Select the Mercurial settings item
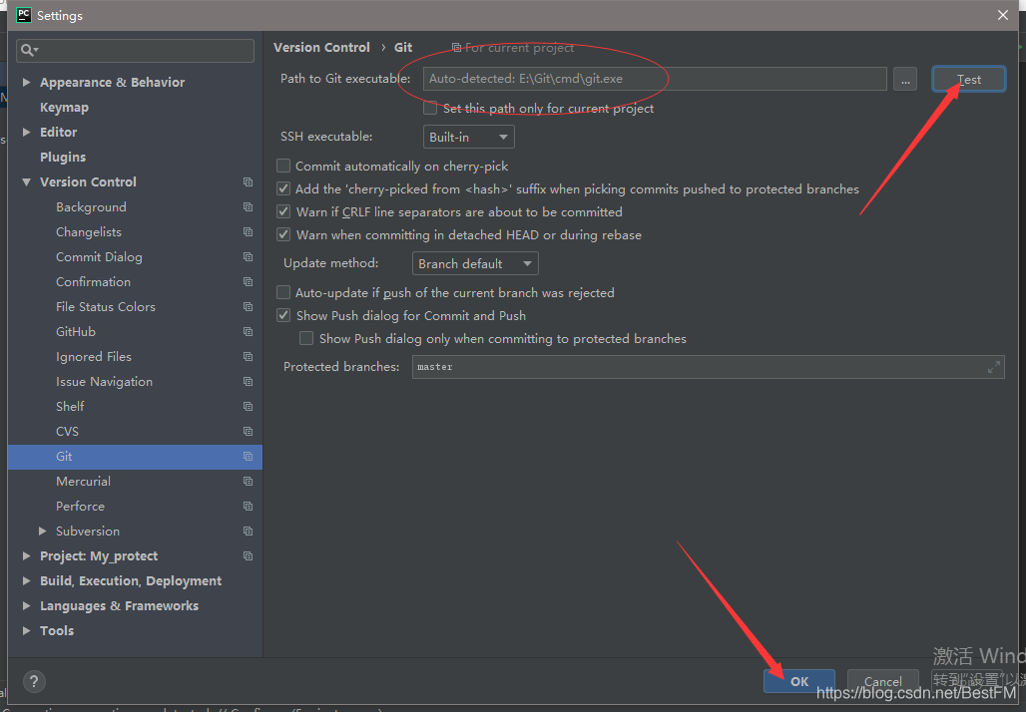Image resolution: width=1026 pixels, height=712 pixels. pos(83,482)
